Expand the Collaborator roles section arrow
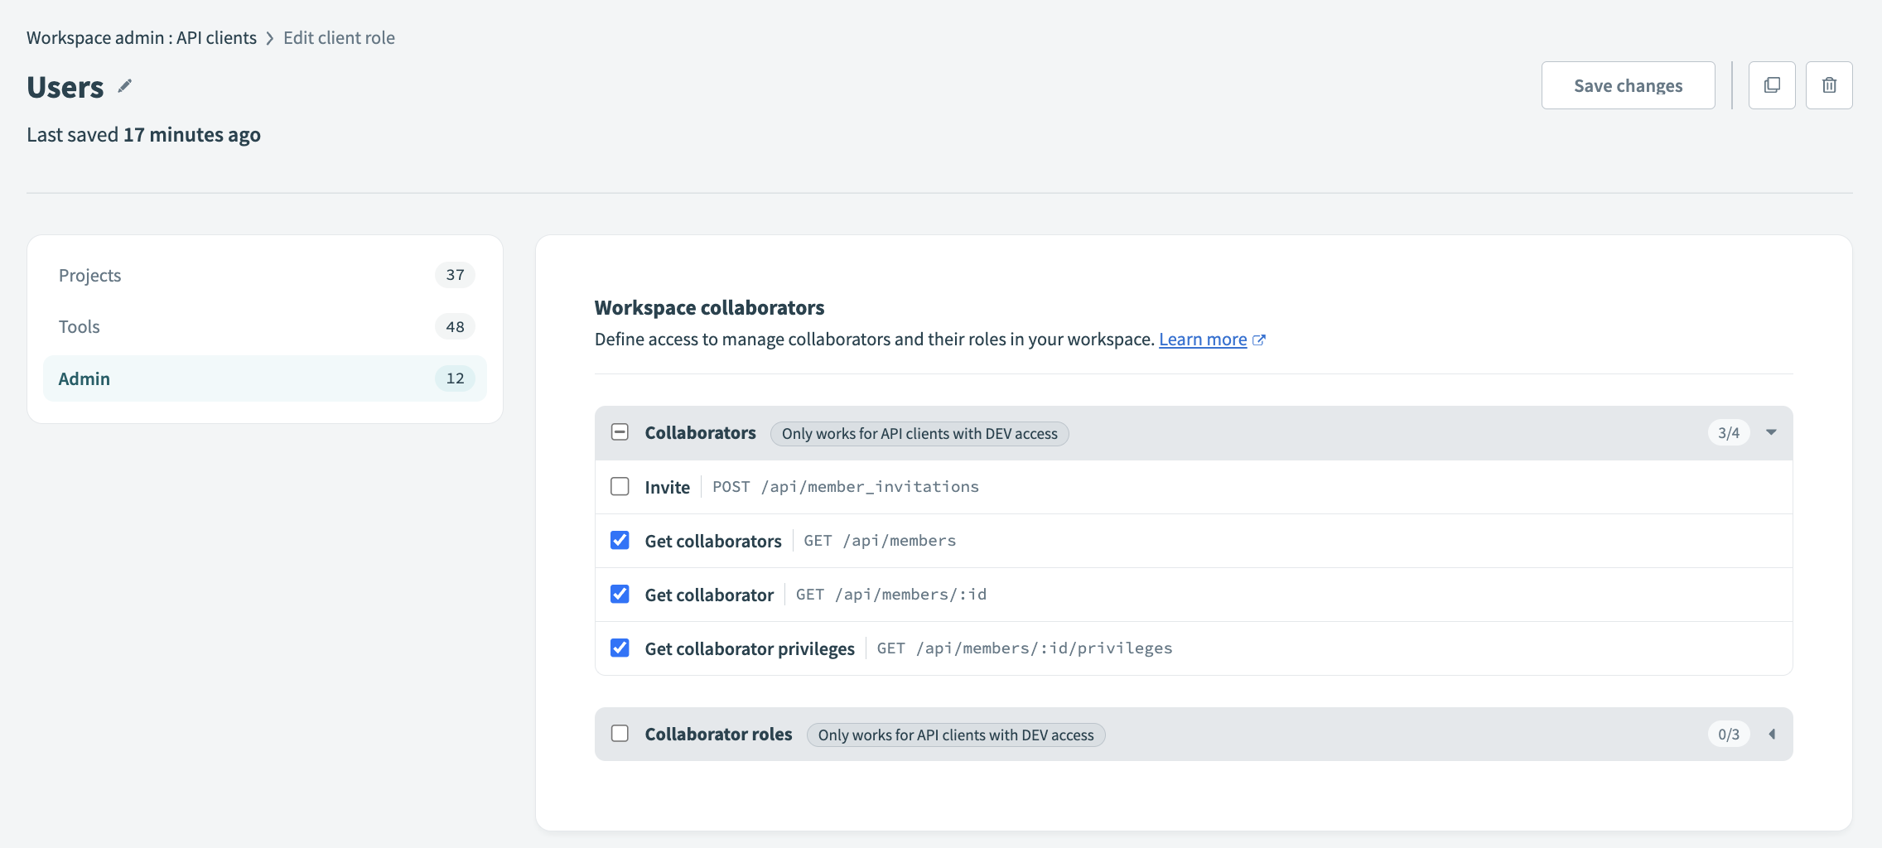The height and width of the screenshot is (848, 1882). click(x=1771, y=734)
